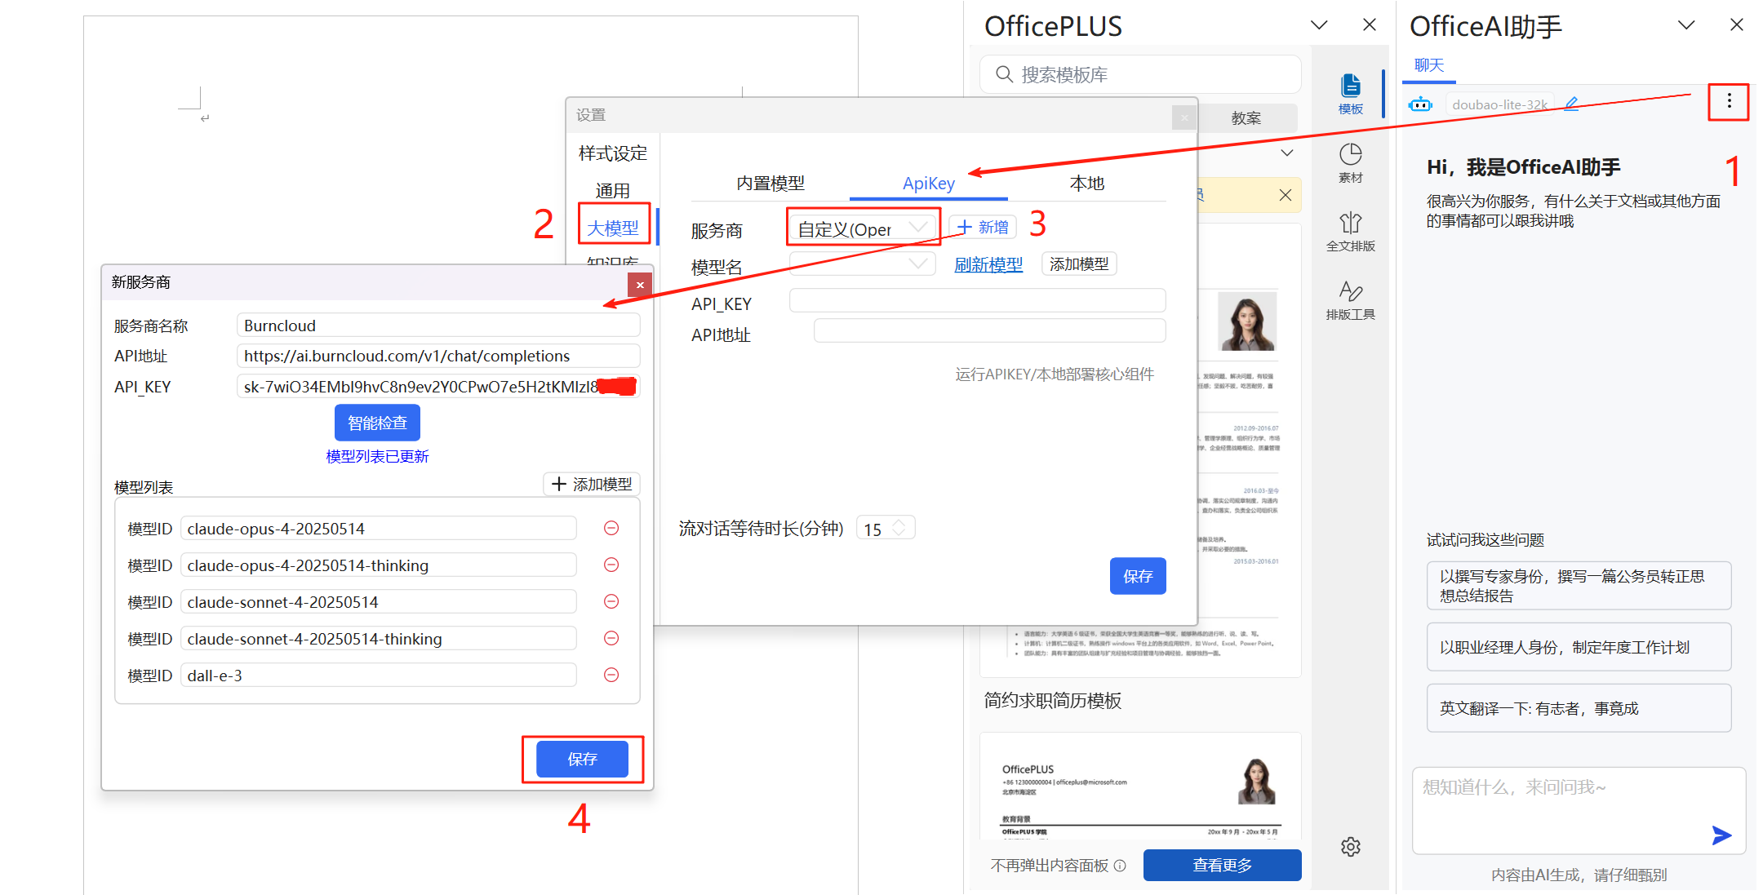Click the 搜索模板库 search box
1763x895 pixels.
[1140, 74]
